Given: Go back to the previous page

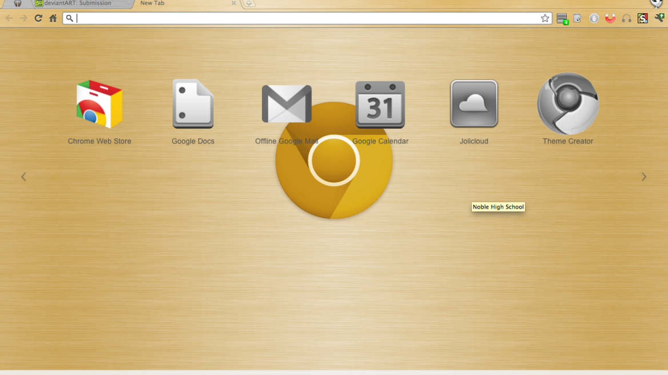Looking at the screenshot, I should (x=9, y=18).
